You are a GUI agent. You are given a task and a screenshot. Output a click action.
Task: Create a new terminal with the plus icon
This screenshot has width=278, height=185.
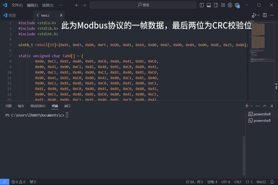tap(246, 106)
